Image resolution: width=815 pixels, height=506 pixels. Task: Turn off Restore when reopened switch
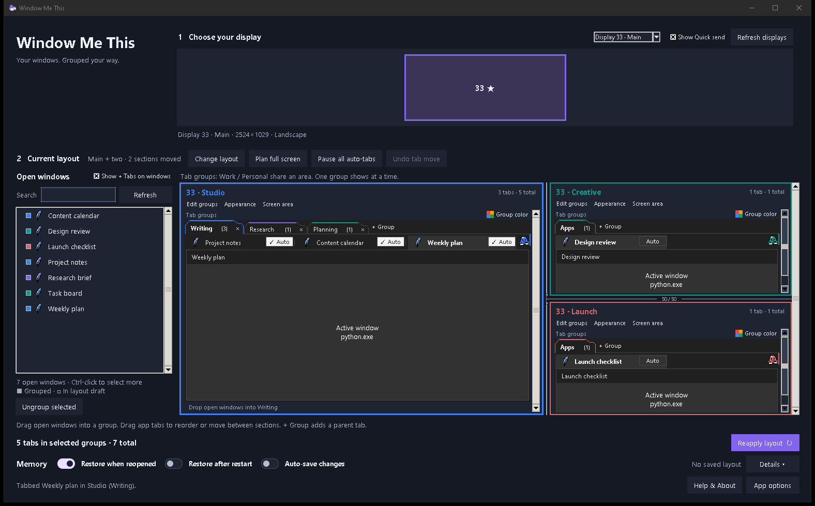point(66,464)
